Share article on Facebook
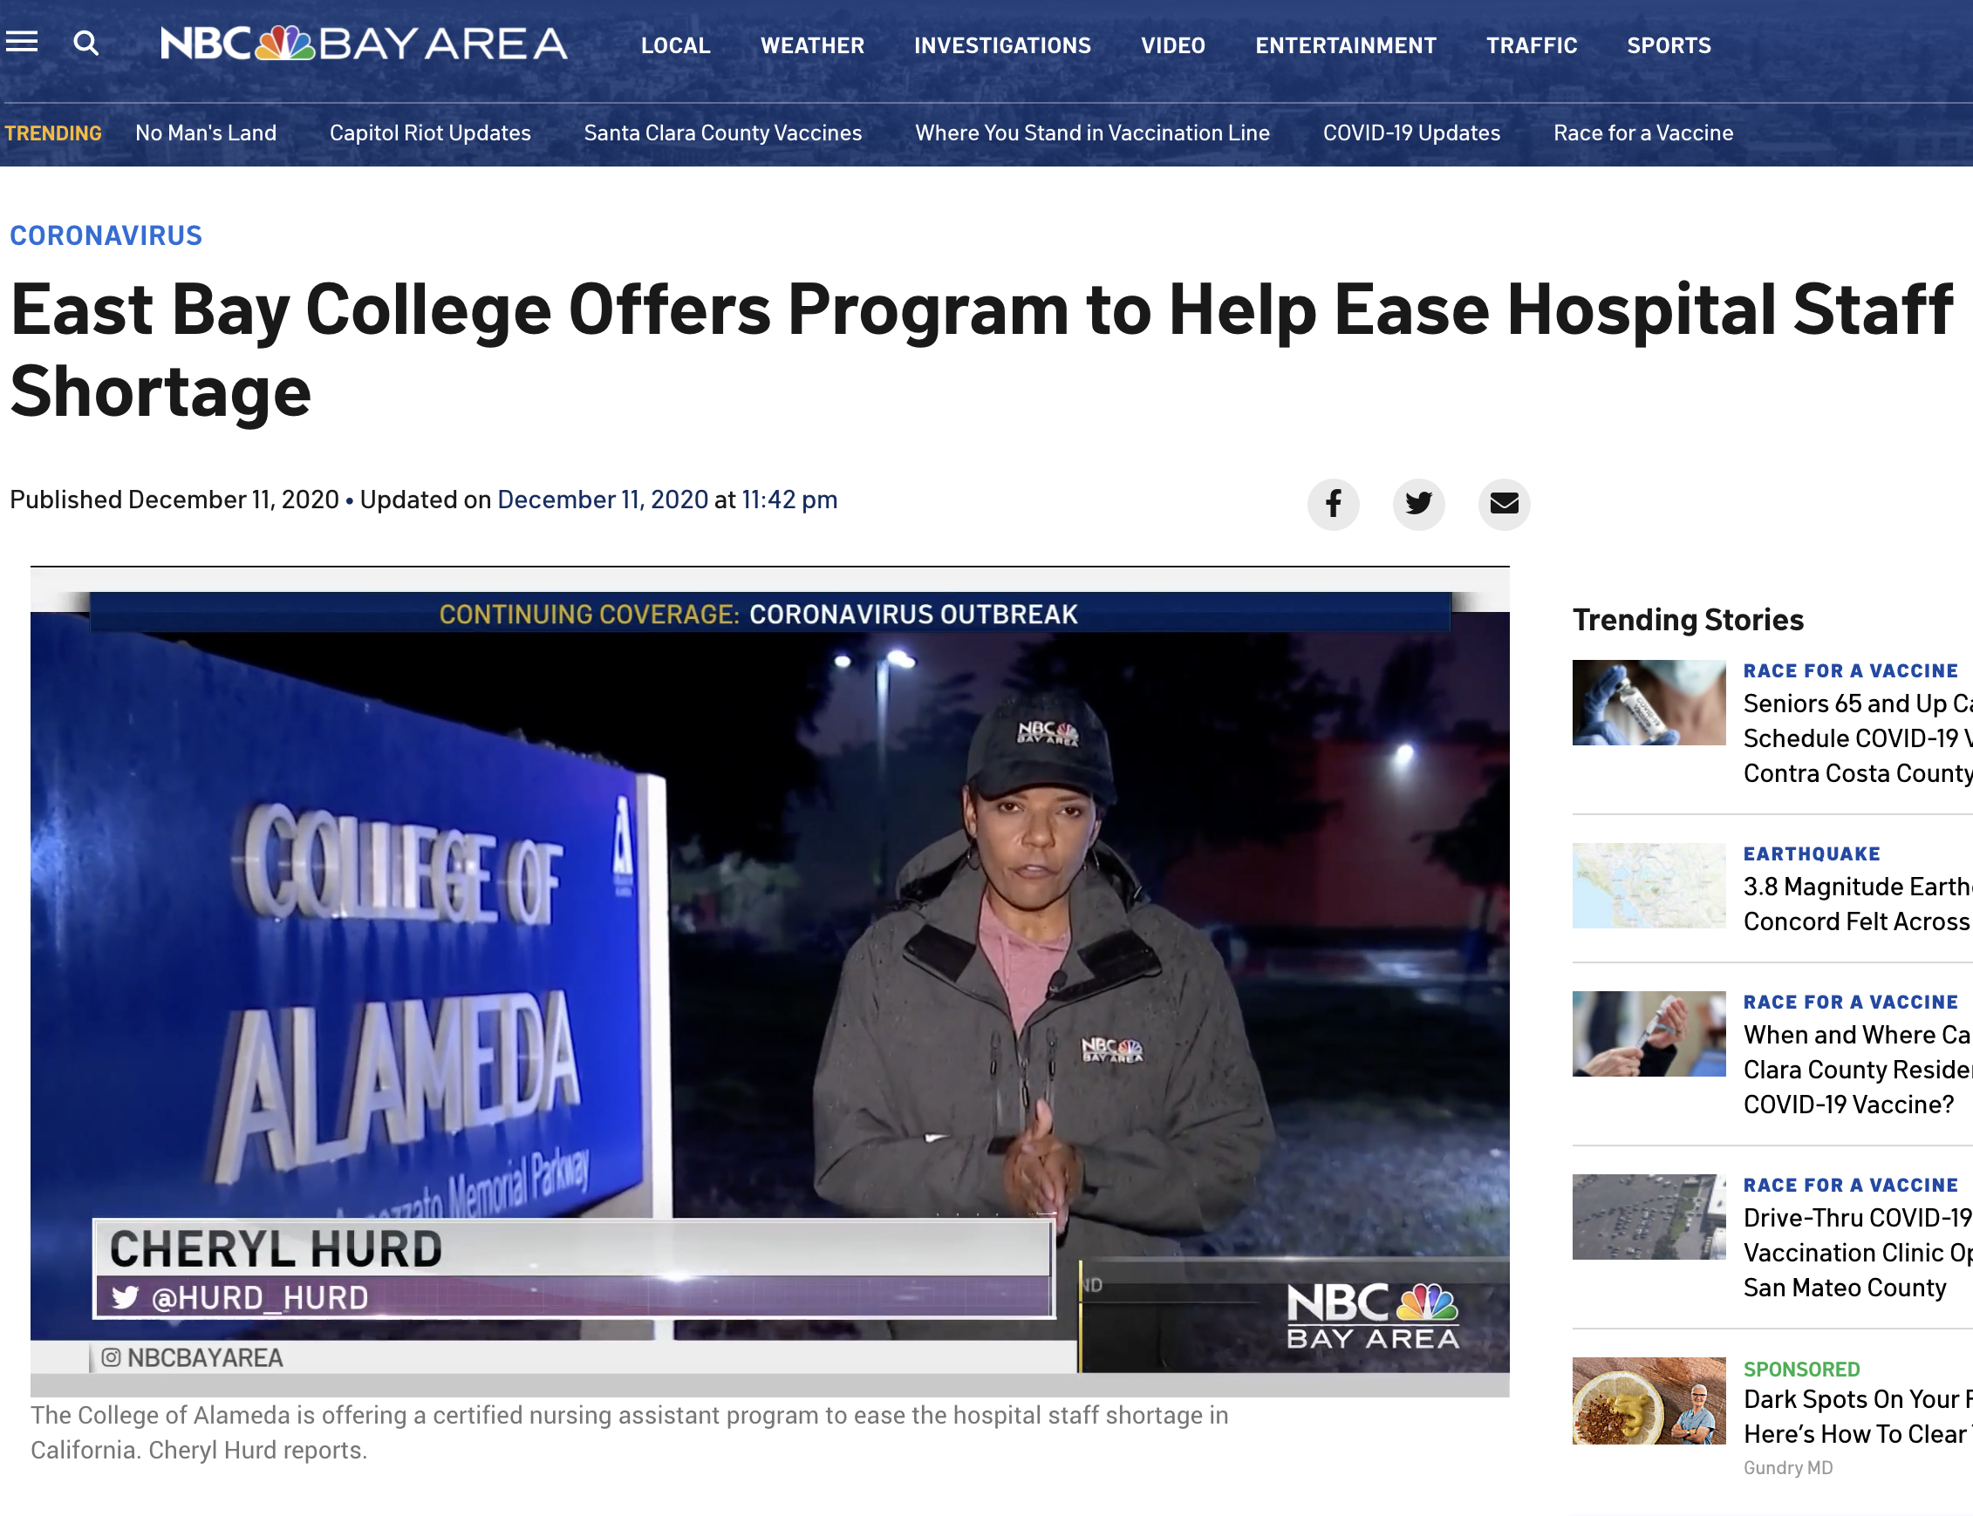This screenshot has width=1973, height=1516. pos(1333,504)
